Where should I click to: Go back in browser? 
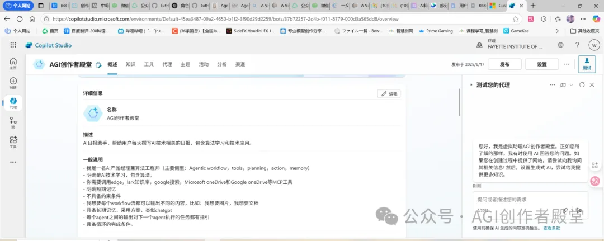click(7, 19)
